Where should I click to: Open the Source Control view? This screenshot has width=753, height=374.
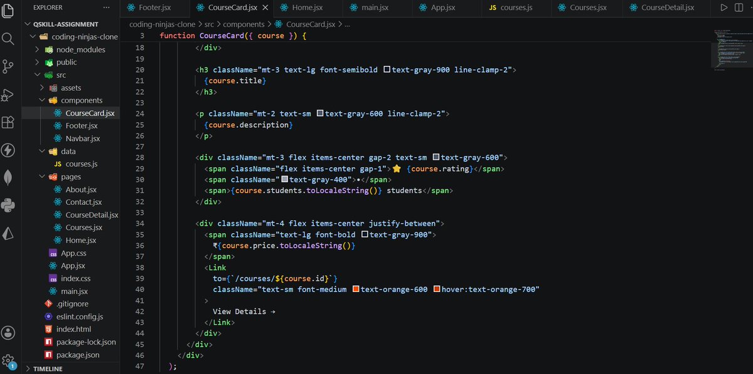pos(8,66)
